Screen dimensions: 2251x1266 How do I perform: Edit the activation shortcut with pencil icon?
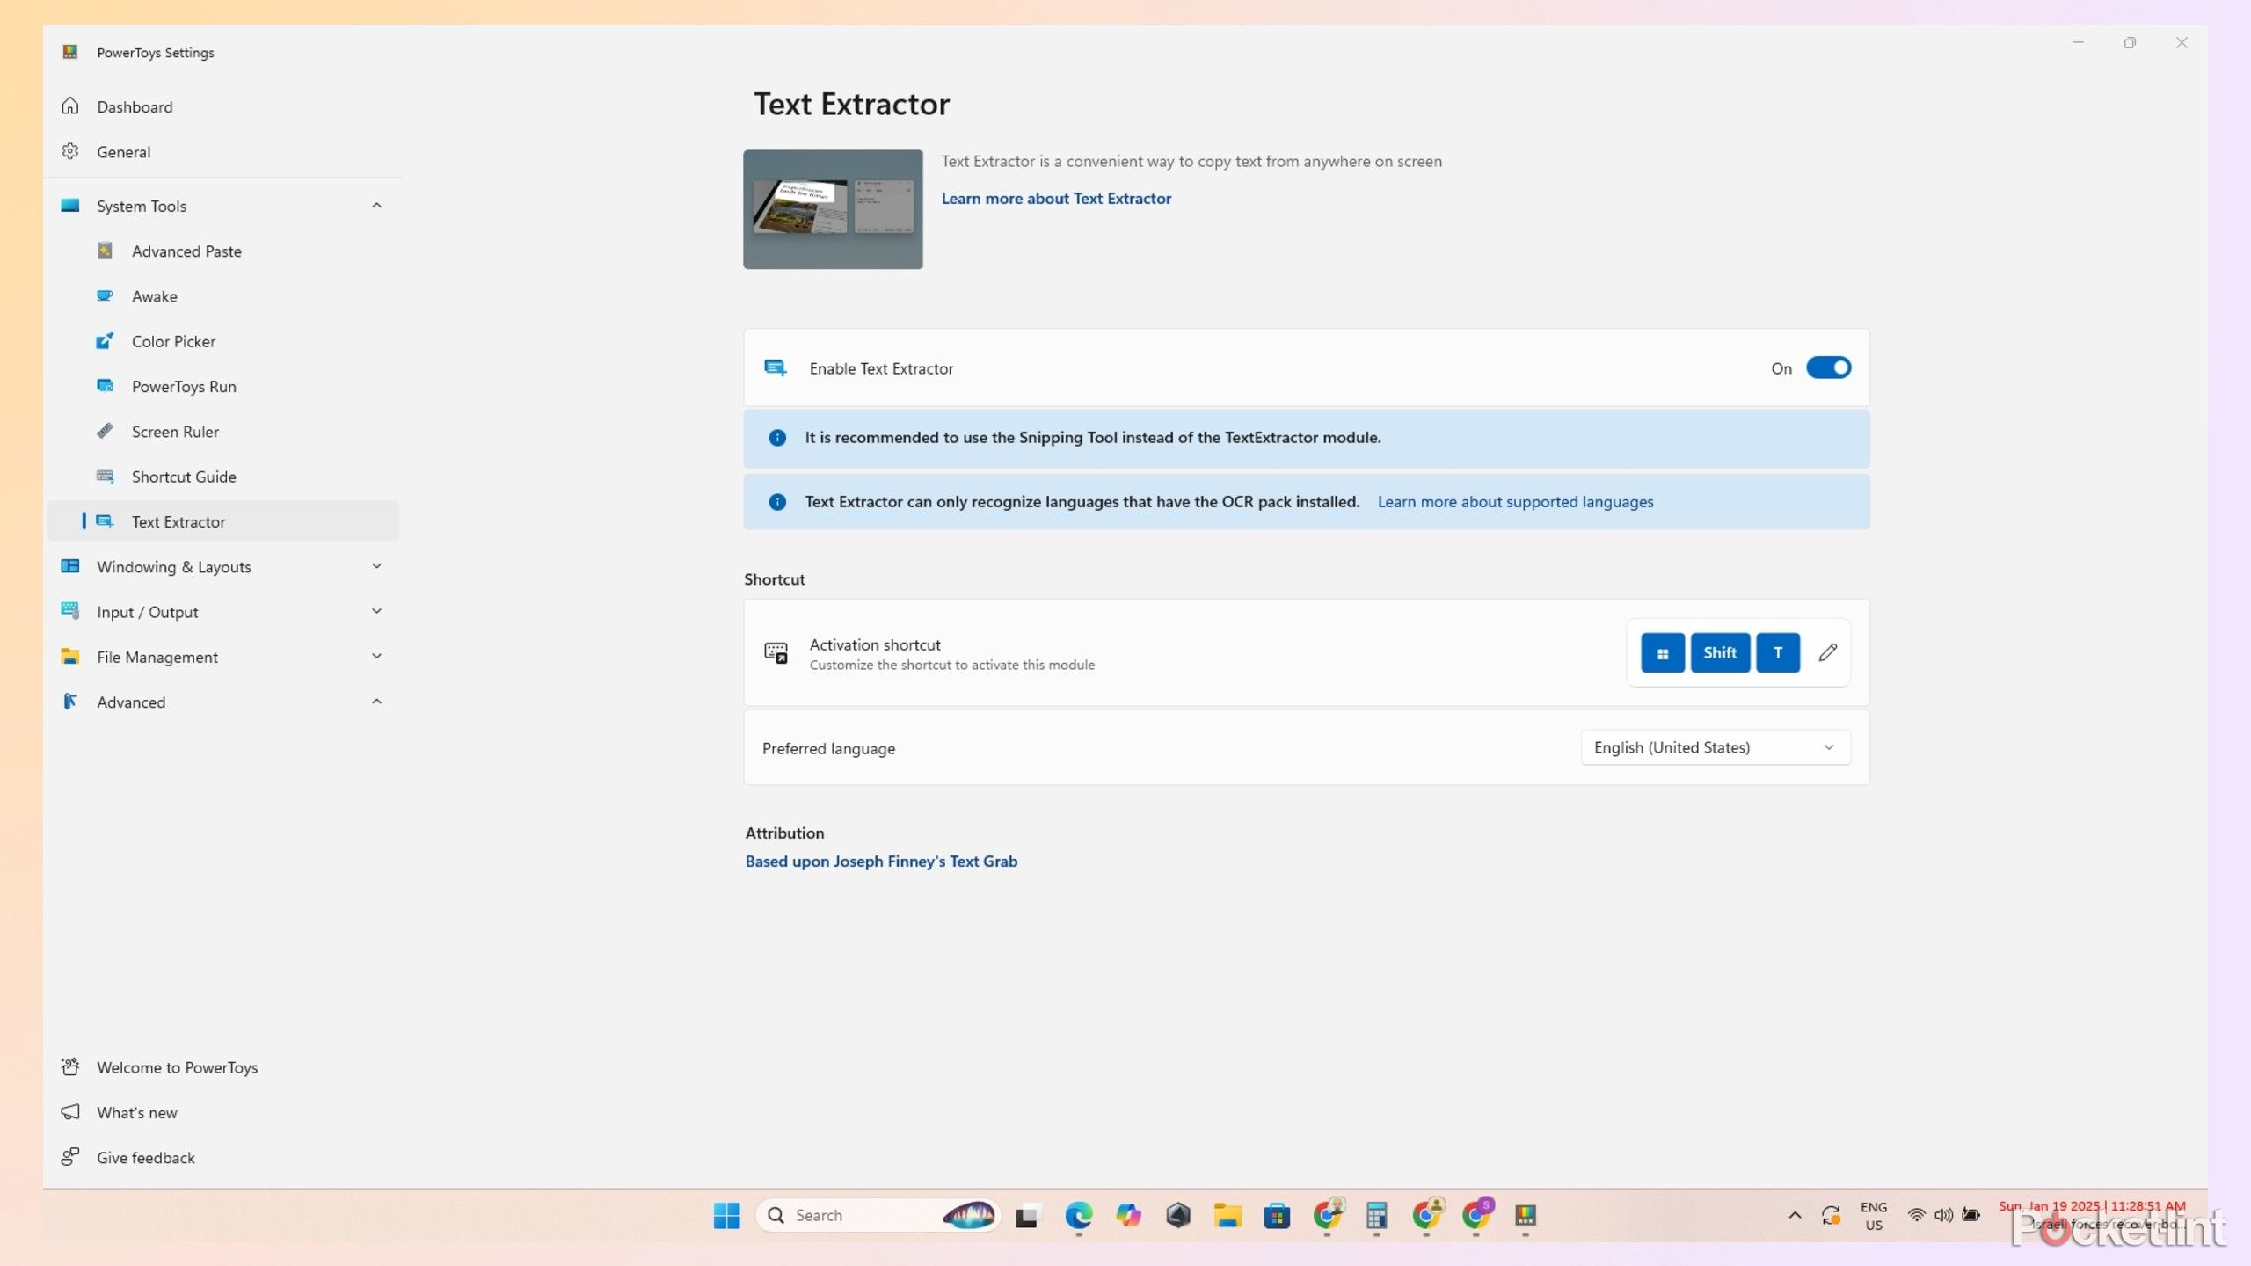[x=1828, y=652]
